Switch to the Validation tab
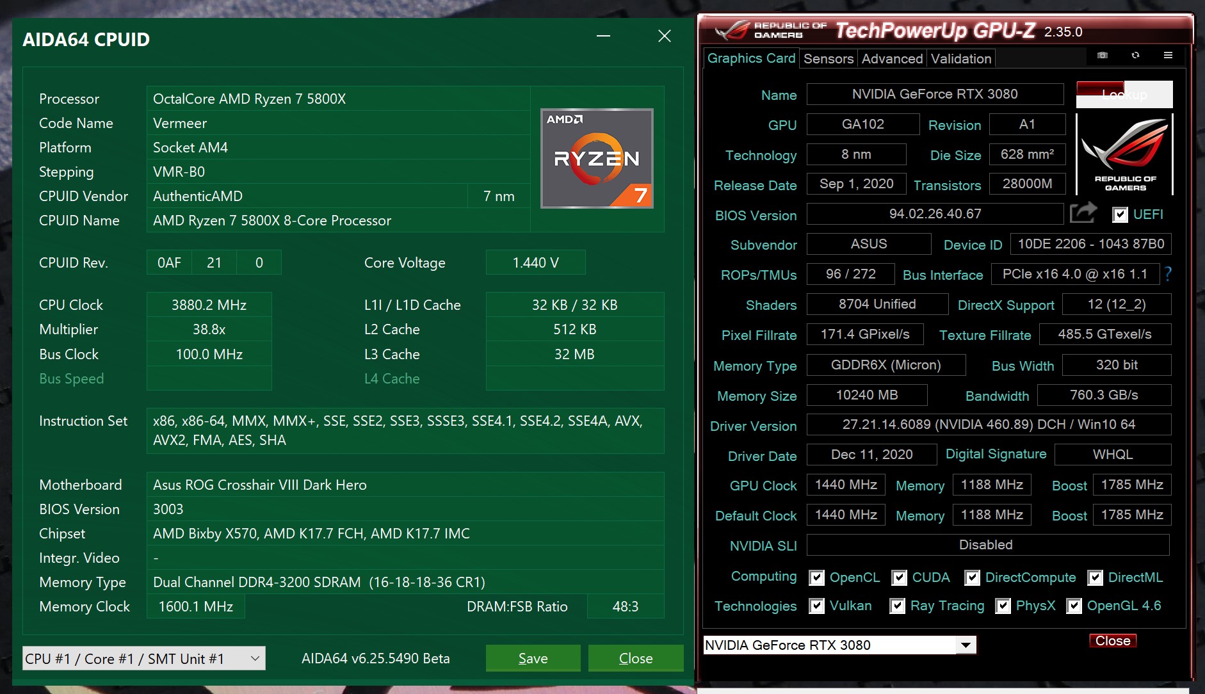 pos(961,59)
